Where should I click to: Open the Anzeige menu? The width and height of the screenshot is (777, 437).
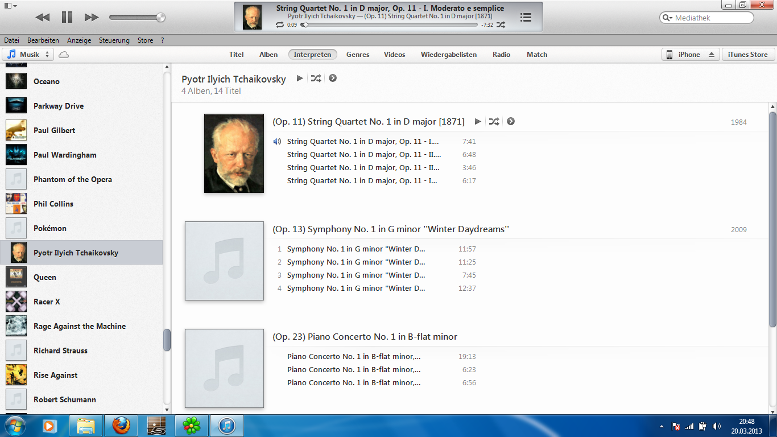coord(79,40)
